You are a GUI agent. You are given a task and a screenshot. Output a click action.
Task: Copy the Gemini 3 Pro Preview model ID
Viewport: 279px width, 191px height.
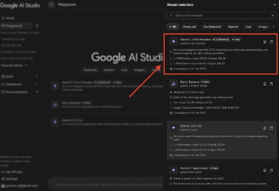[265, 42]
